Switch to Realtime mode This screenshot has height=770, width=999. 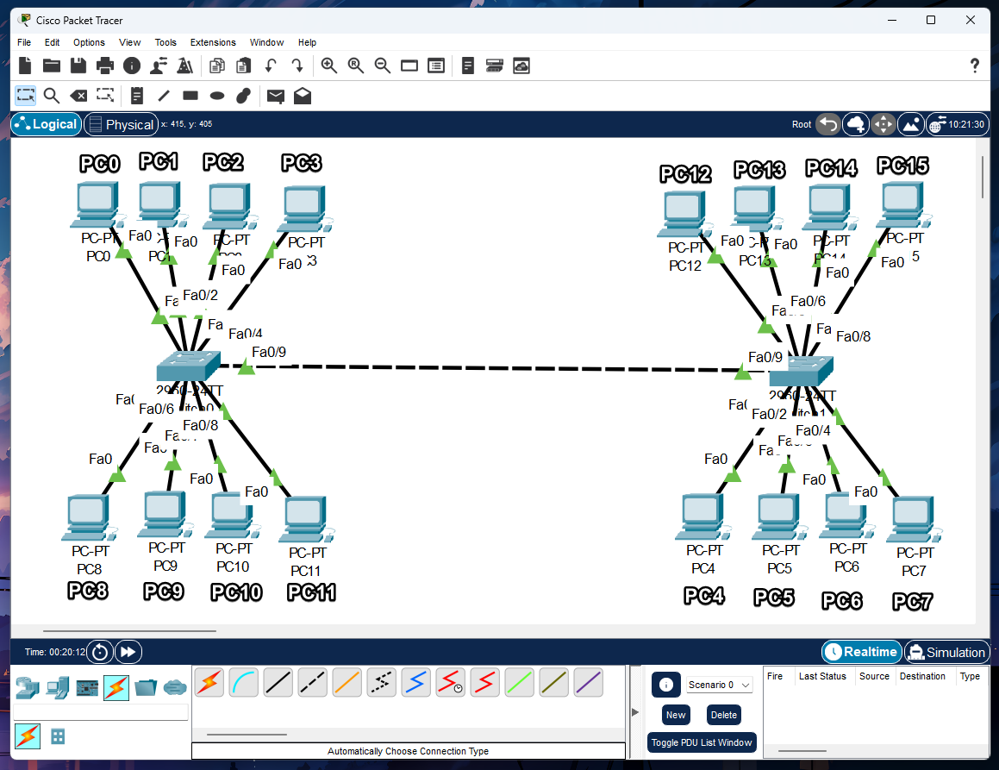tap(862, 652)
